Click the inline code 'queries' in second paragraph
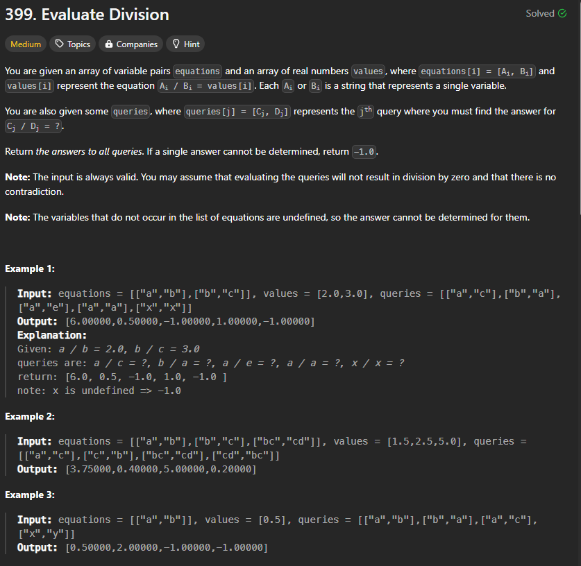 130,112
